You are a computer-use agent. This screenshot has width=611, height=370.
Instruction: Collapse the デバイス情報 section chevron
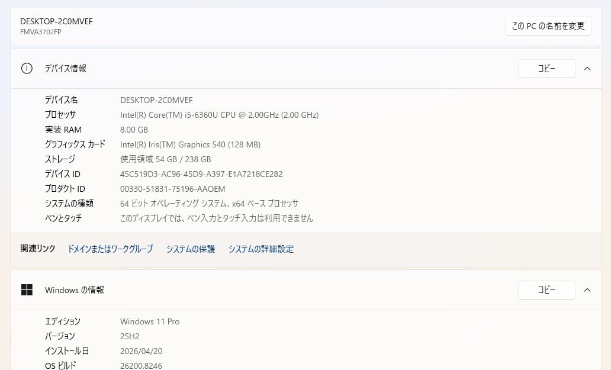(x=587, y=69)
